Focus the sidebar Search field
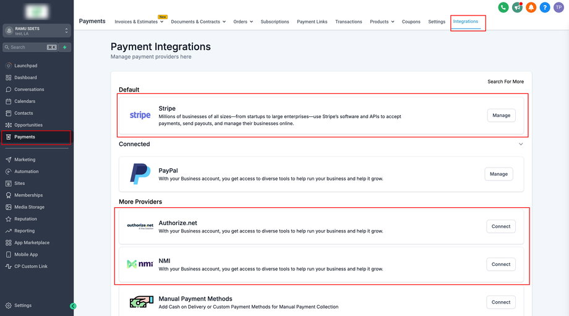 25,47
